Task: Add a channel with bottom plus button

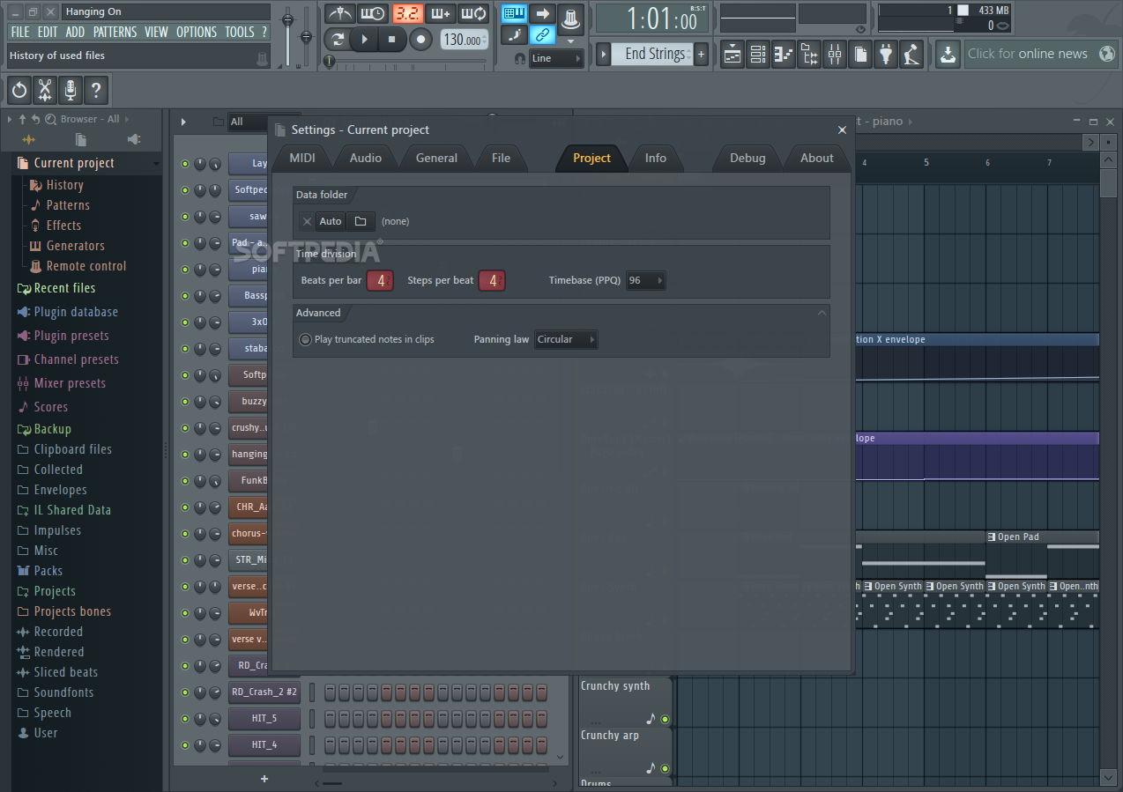Action: coord(264,779)
